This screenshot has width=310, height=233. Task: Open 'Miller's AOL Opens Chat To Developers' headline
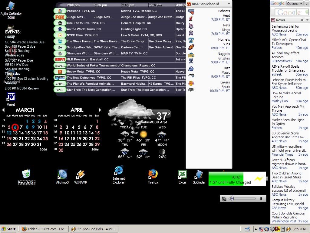pyautogui.click(x=289, y=42)
